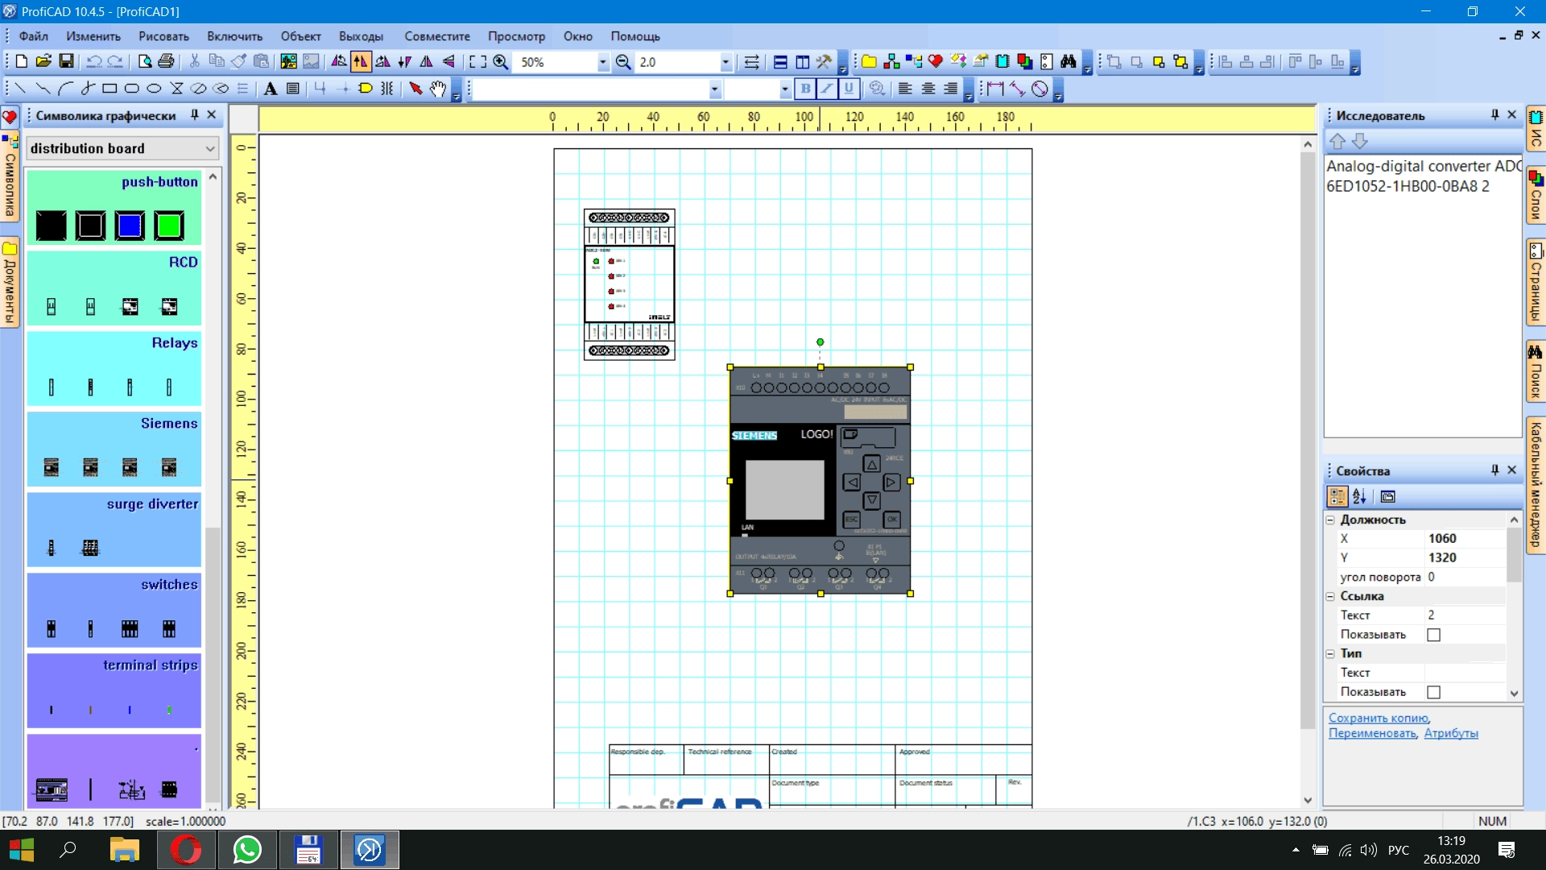Select the hand pan tool
The height and width of the screenshot is (870, 1546).
point(437,89)
